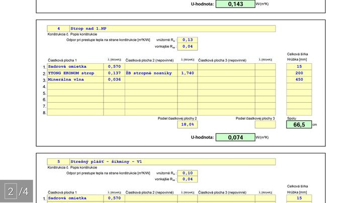Screen dimensions: 362x203
Task: Click the construction number field containing 5
Action: coord(58,161)
